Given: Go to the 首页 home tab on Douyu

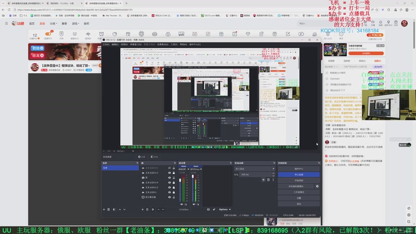Looking at the screenshot, I should tap(32, 23).
